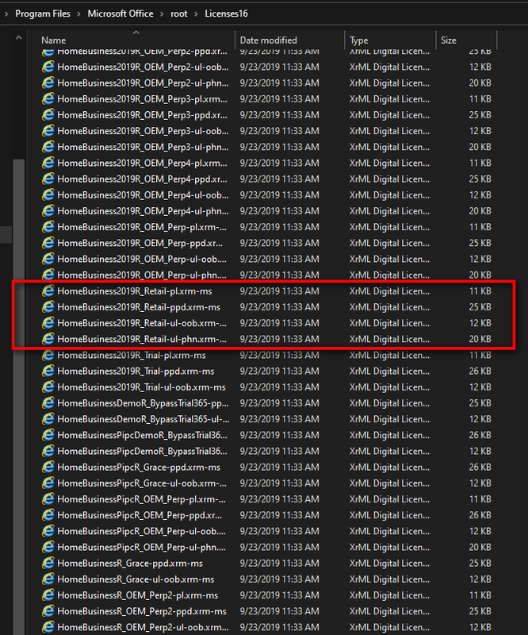This screenshot has height=635, width=528.
Task: Click the icon next to HomeBusiness2019R_OEM_Perp4-ppd
Action: click(x=48, y=179)
